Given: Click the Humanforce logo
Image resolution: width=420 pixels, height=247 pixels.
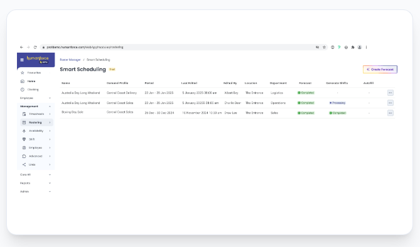Looking at the screenshot, I should tap(38, 60).
